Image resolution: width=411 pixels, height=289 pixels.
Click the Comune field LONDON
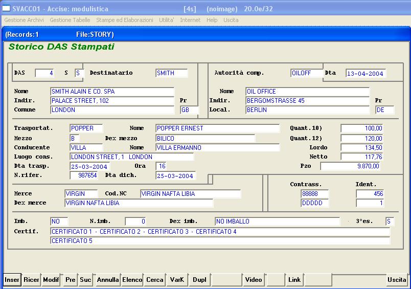tap(112, 110)
